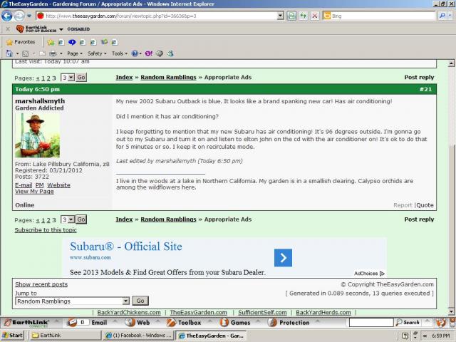456x342 pixels.
Task: Toggle the pop-up blocker DISABLED status
Action: point(78,29)
